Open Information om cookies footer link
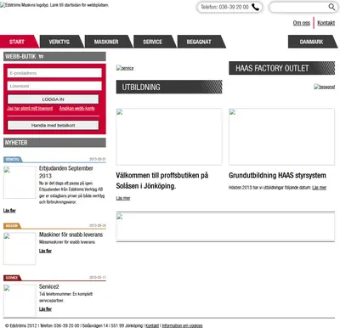The height and width of the screenshot is (328, 340). 182,325
